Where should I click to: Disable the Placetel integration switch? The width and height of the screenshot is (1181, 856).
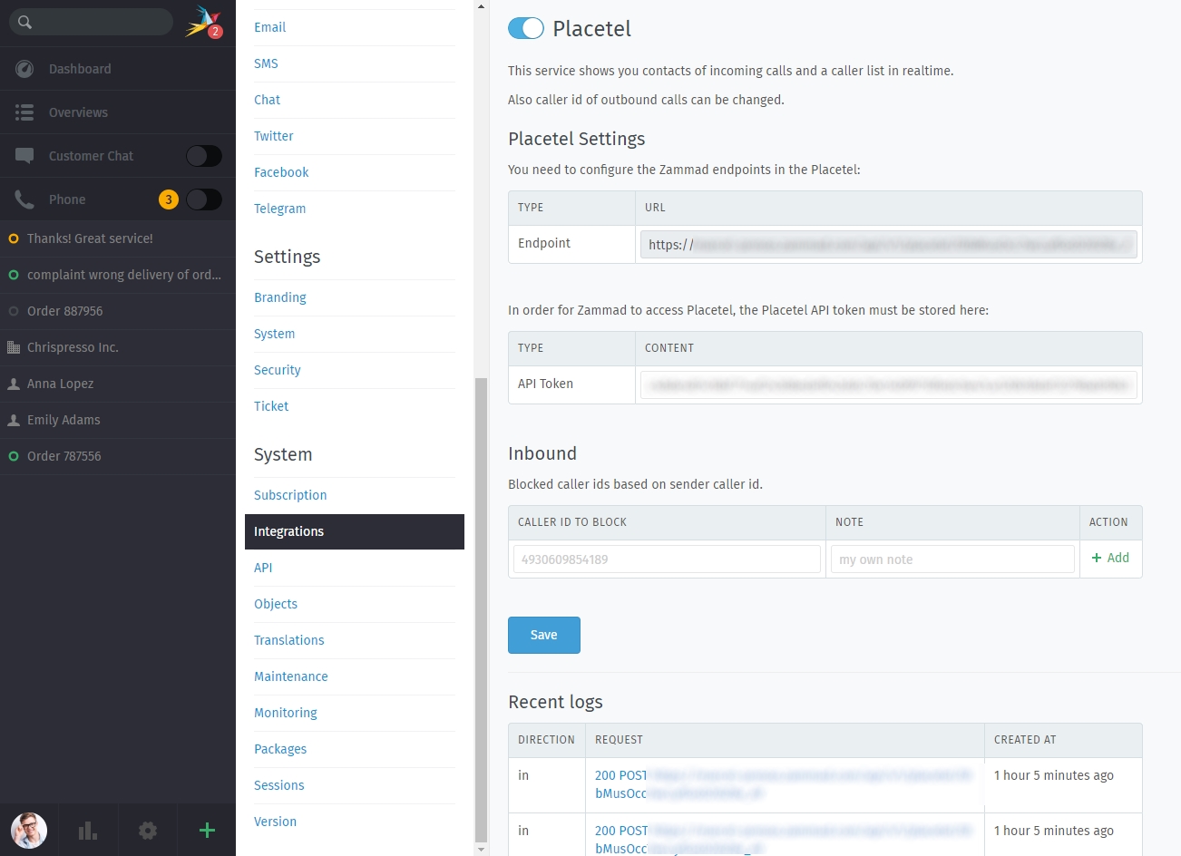(x=526, y=28)
